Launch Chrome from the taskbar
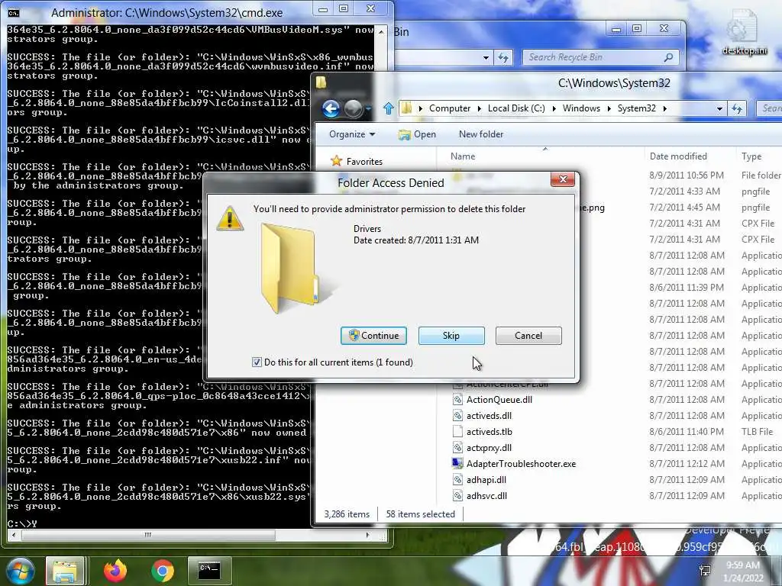This screenshot has width=782, height=586. pos(163,571)
